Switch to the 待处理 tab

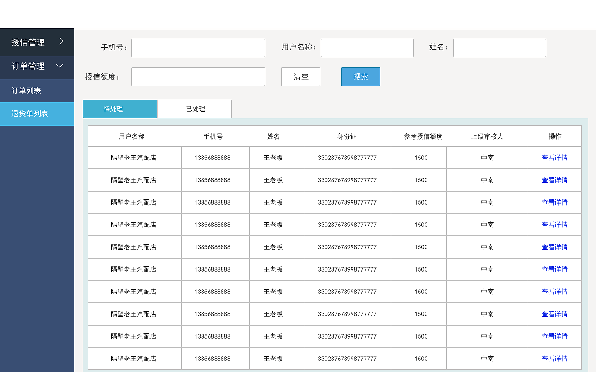click(120, 109)
